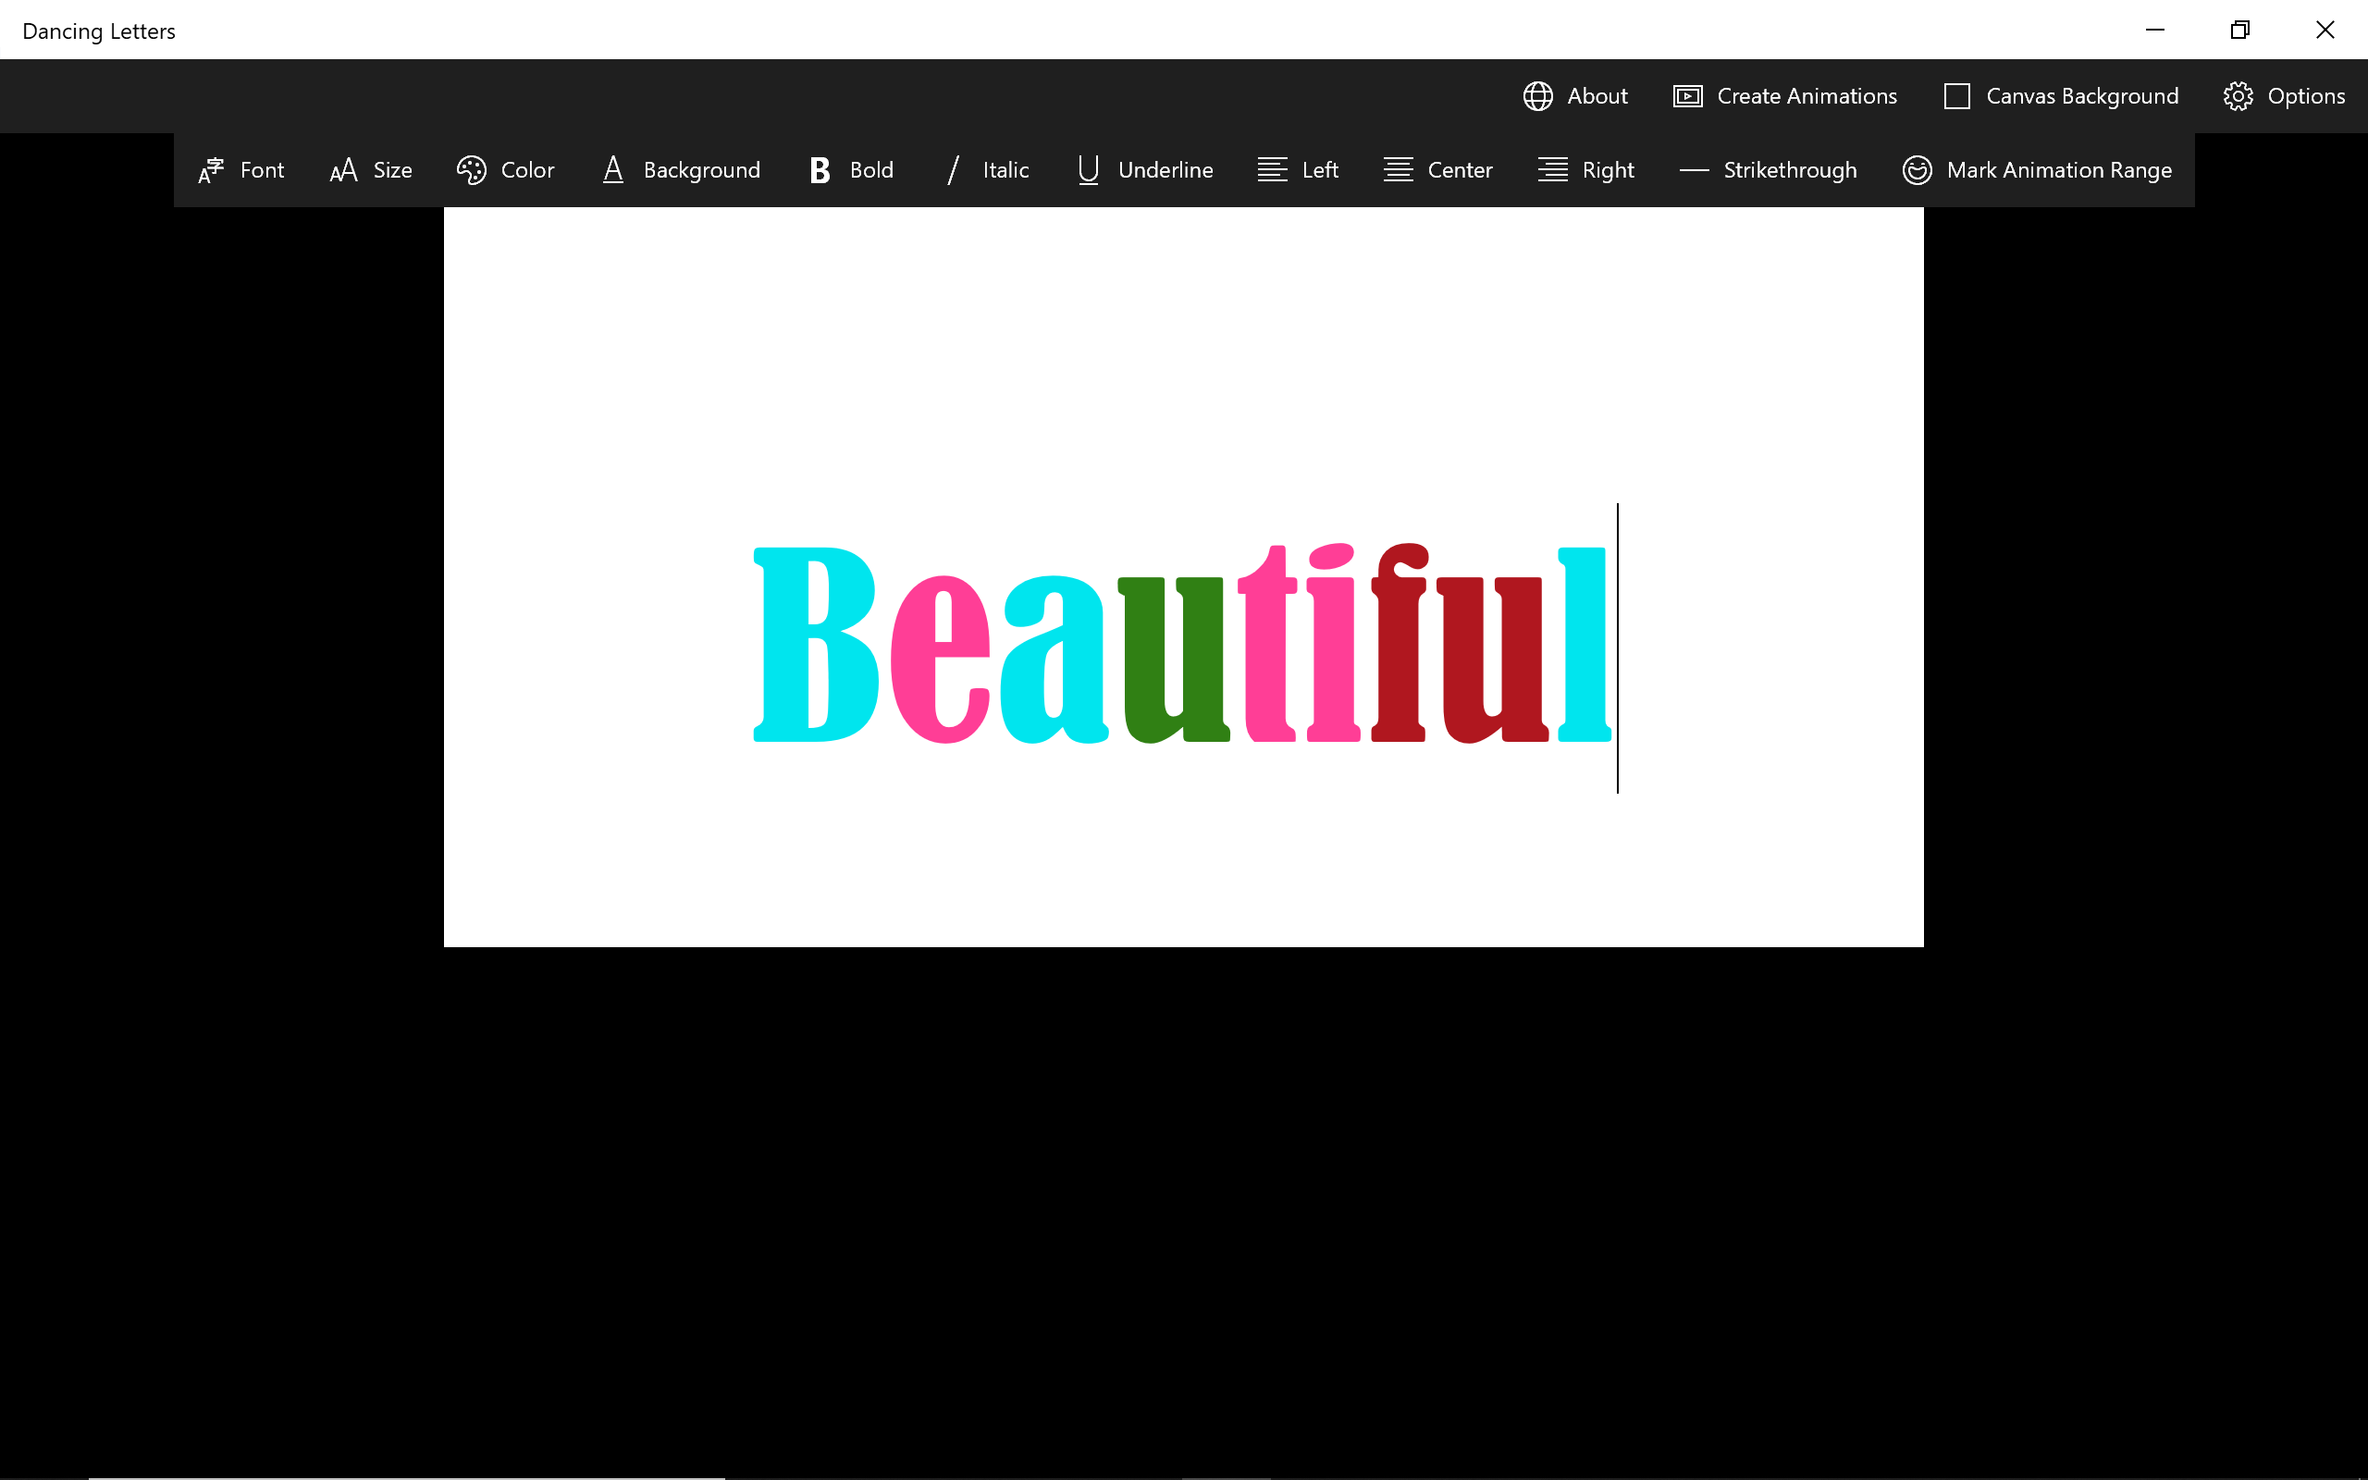Click the Create Animations icon
Viewport: 2368px width, 1480px height.
click(x=1687, y=96)
